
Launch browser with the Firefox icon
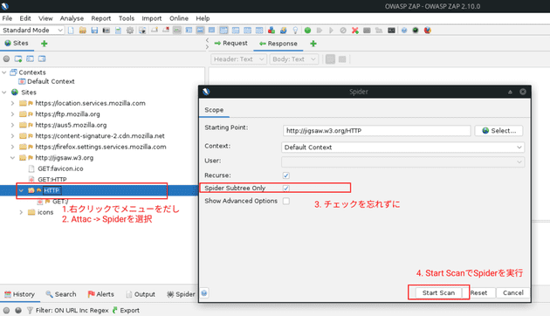pyautogui.click(x=427, y=31)
